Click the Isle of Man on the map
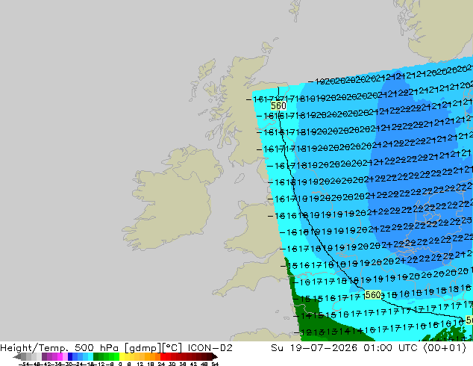 click(239, 179)
